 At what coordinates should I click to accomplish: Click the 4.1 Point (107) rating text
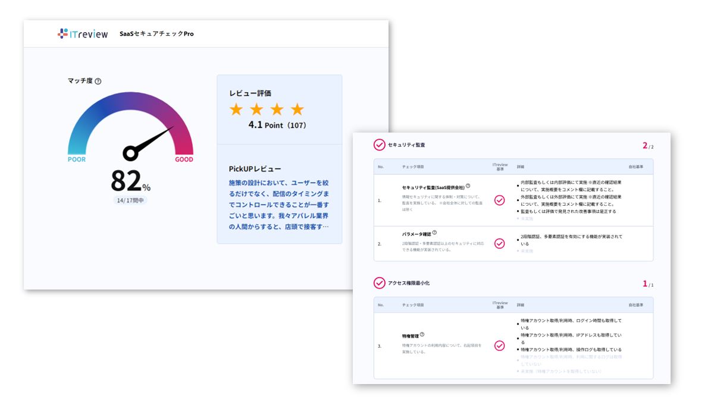tap(277, 125)
